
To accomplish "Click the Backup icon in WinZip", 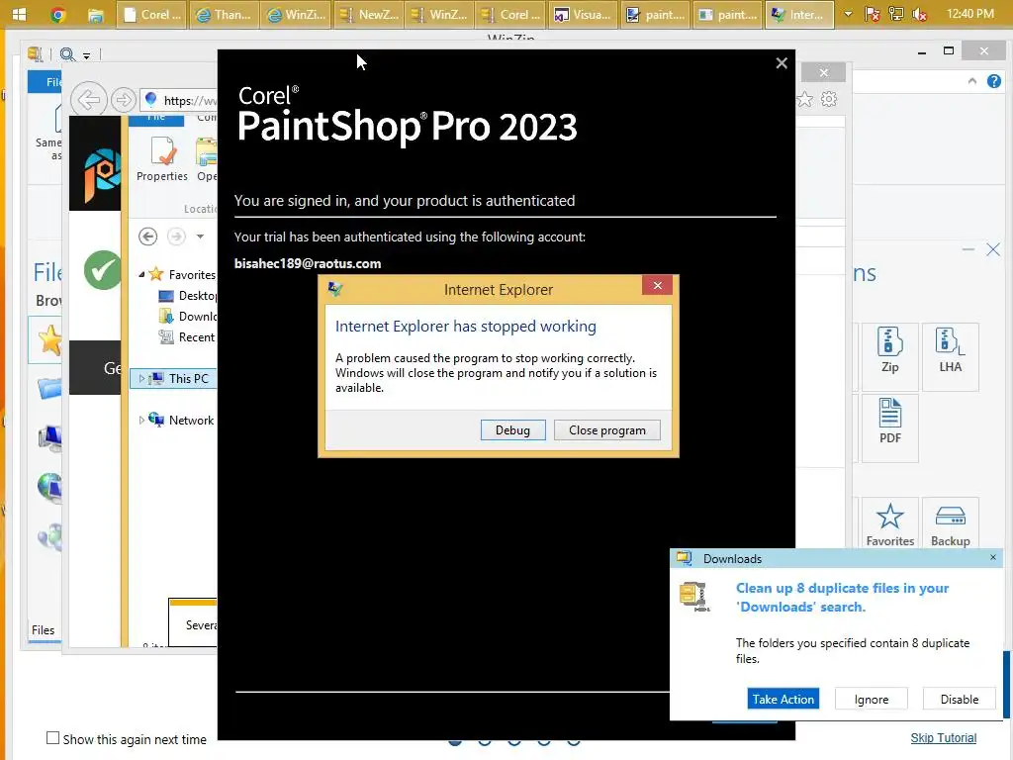I will [951, 524].
